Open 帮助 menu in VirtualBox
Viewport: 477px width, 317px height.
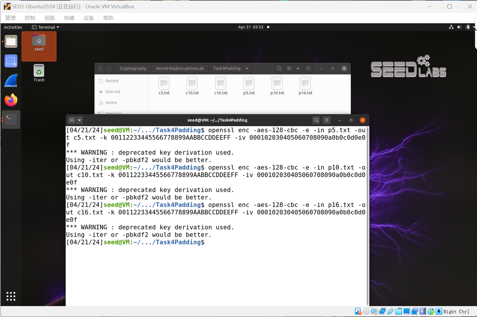[x=108, y=18]
